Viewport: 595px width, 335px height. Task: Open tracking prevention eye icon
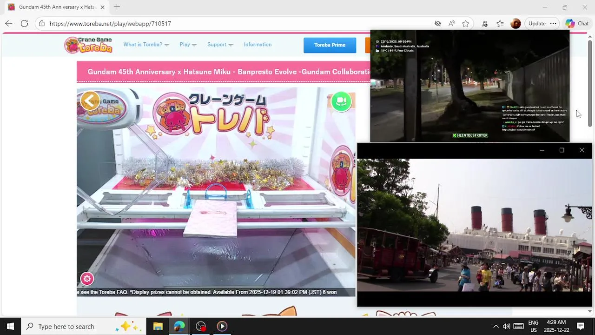click(x=437, y=23)
